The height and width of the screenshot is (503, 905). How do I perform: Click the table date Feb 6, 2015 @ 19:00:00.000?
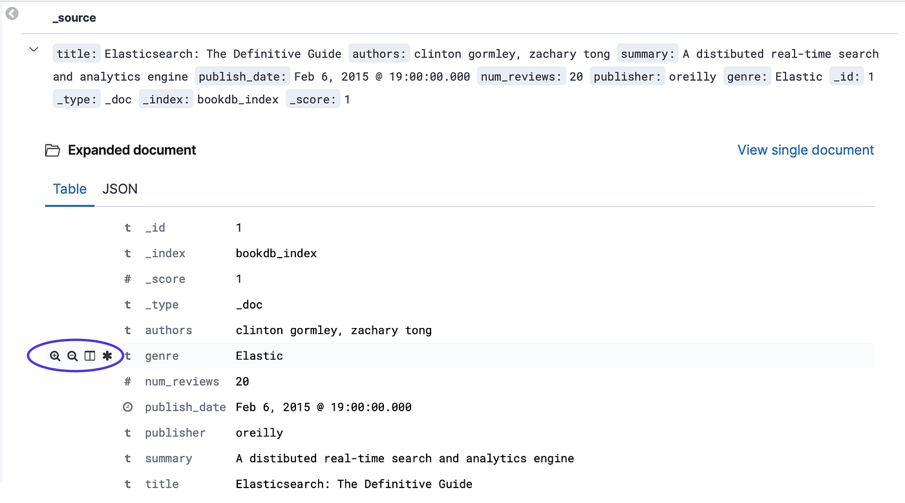[324, 407]
